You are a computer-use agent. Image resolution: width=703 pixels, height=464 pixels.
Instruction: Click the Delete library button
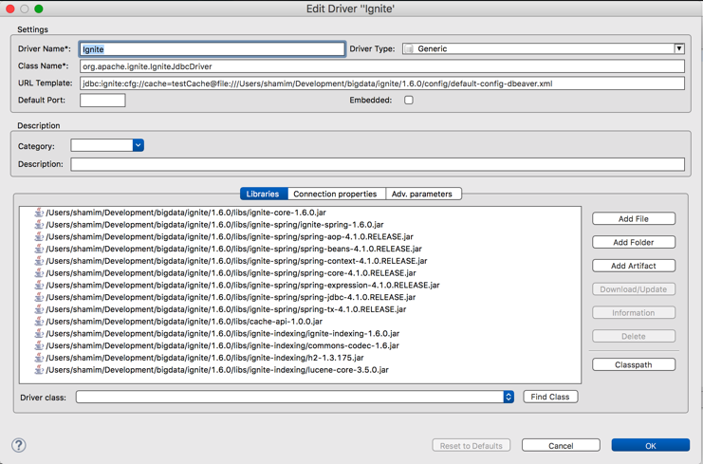pos(634,336)
